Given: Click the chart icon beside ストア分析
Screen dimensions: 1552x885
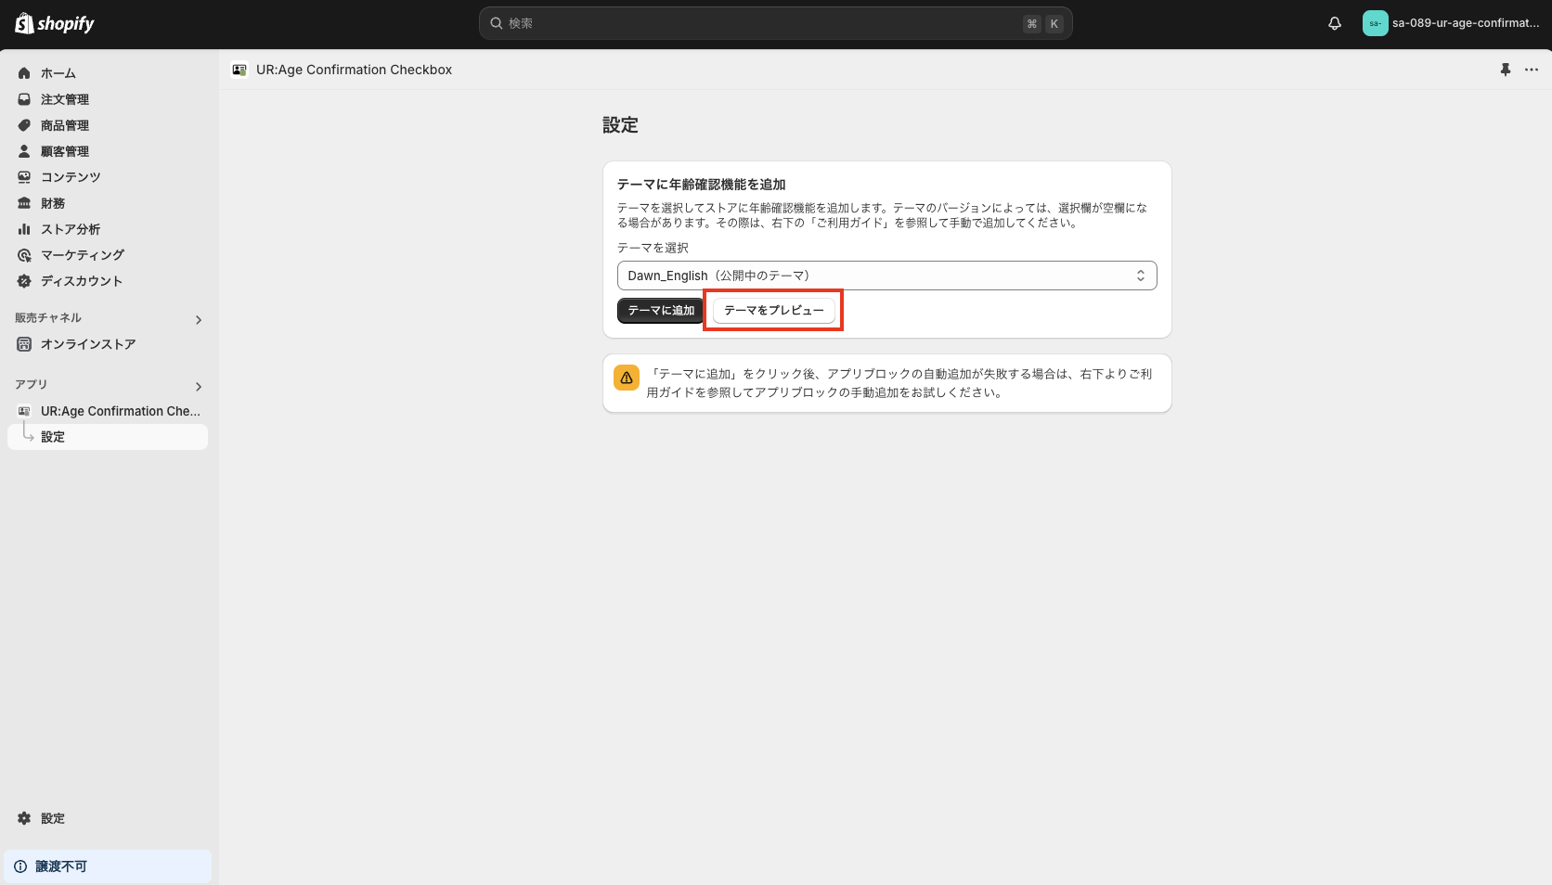Looking at the screenshot, I should click(x=24, y=229).
